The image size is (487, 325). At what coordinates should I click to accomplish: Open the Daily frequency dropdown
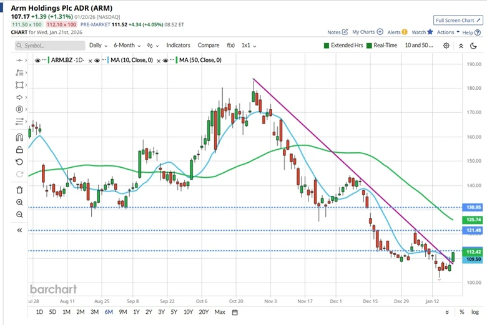click(x=98, y=46)
